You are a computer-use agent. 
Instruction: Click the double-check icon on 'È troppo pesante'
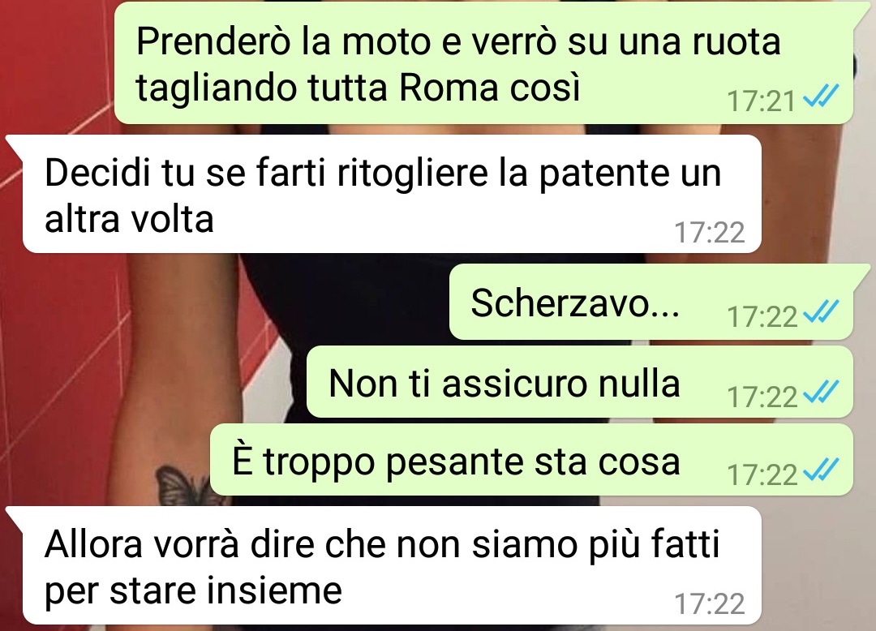[x=819, y=470]
